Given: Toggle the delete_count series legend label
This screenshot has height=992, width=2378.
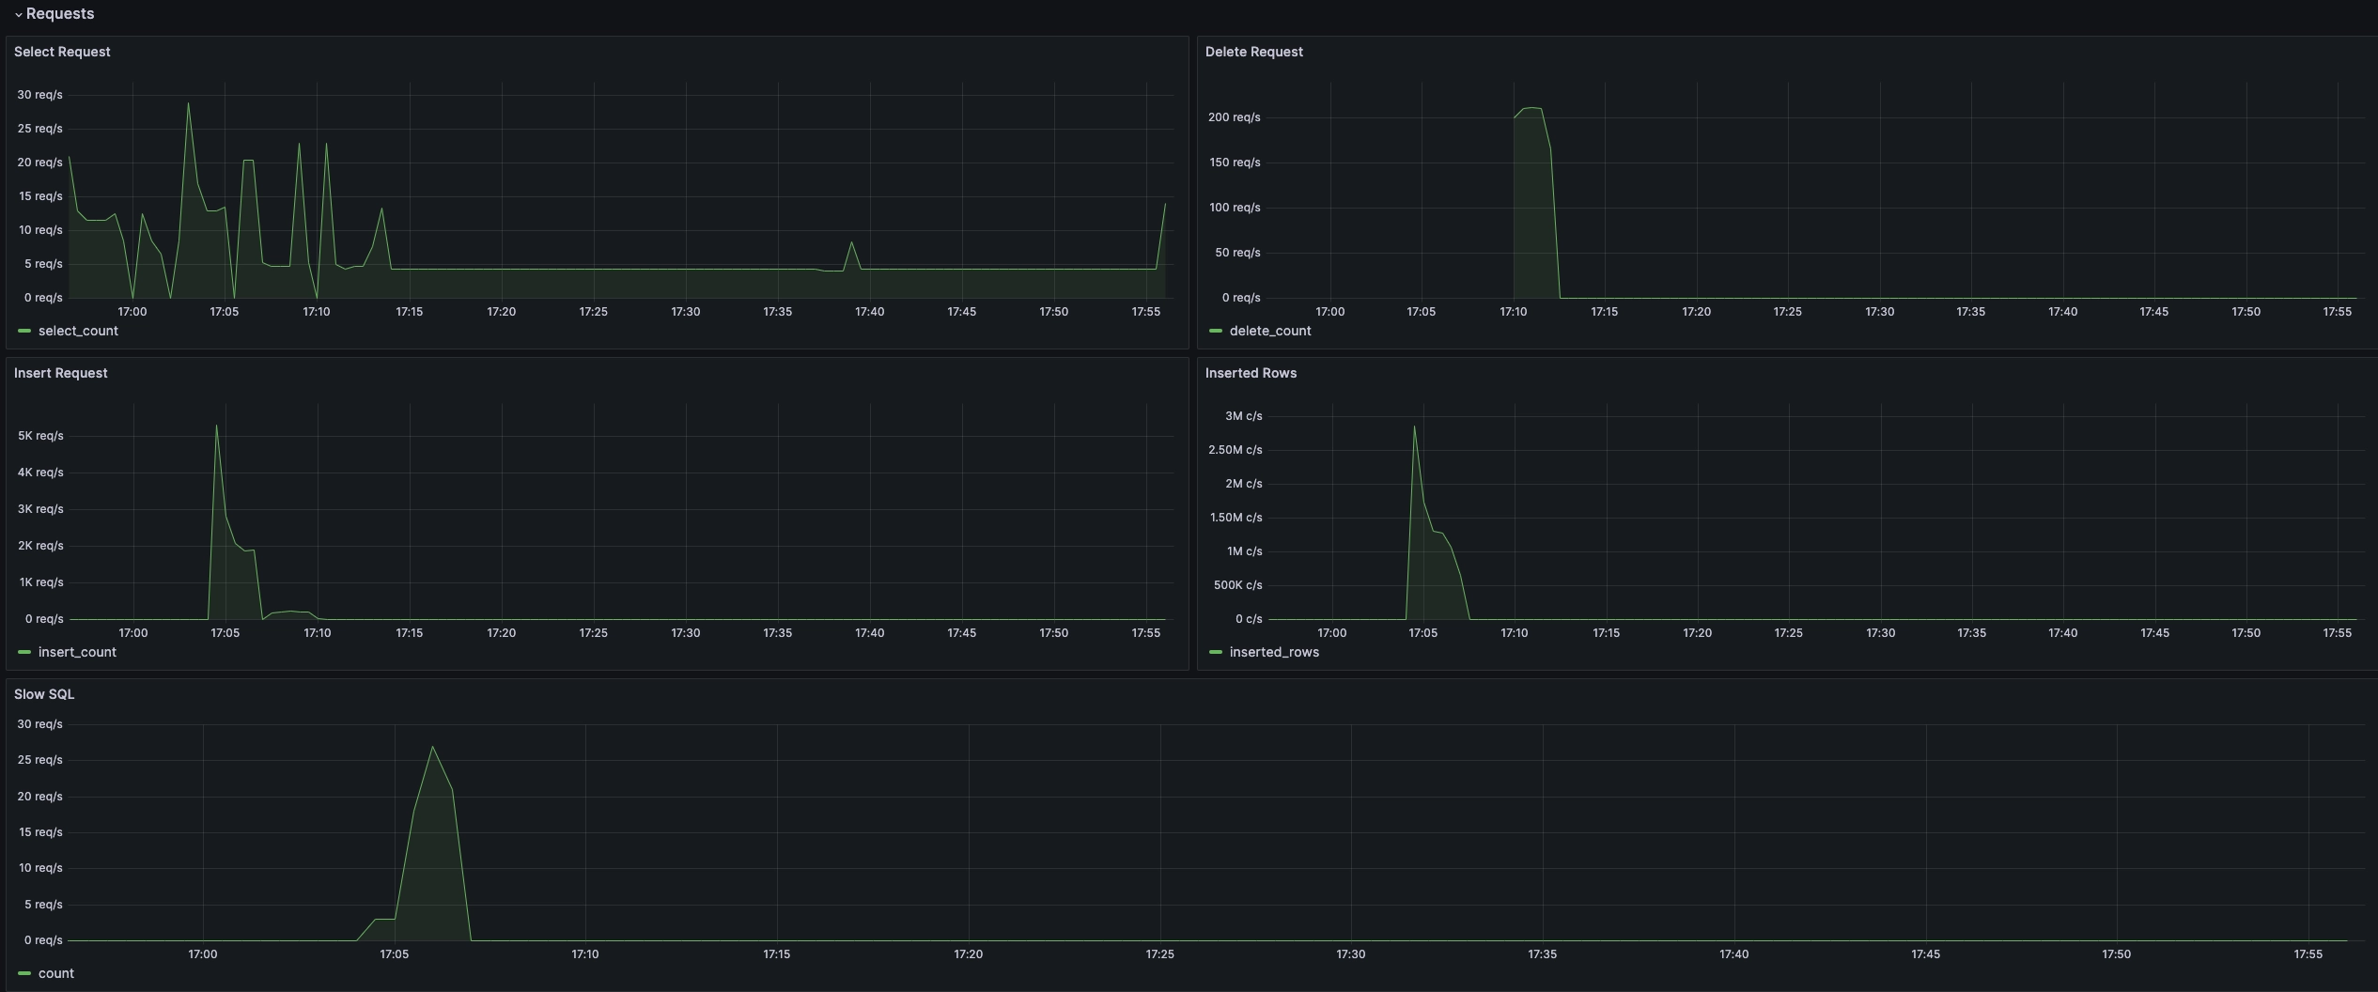Looking at the screenshot, I should (x=1269, y=331).
